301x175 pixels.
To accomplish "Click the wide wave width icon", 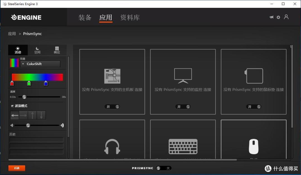I will click(62, 125).
